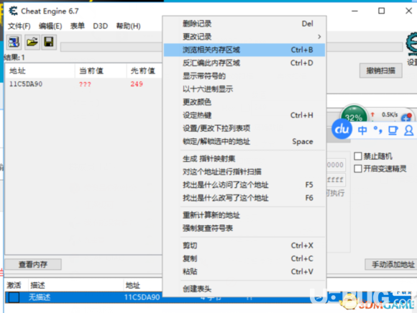Click the previous value 249 cell

137,84
